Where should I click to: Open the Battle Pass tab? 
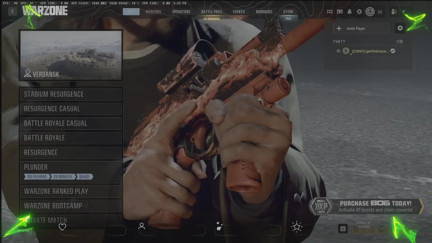tap(212, 11)
